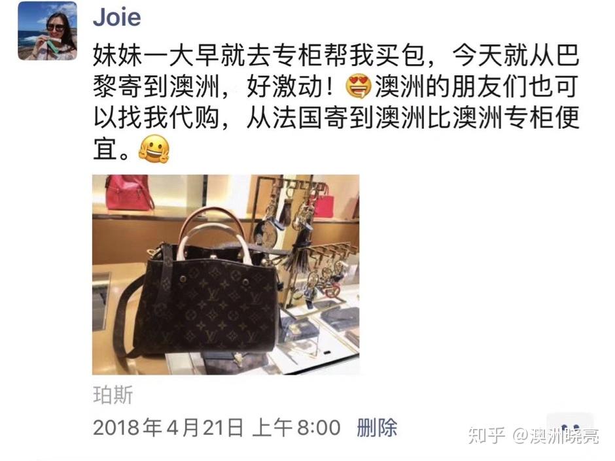
Task: Select the text 好激动! in the post
Action: coord(289,86)
